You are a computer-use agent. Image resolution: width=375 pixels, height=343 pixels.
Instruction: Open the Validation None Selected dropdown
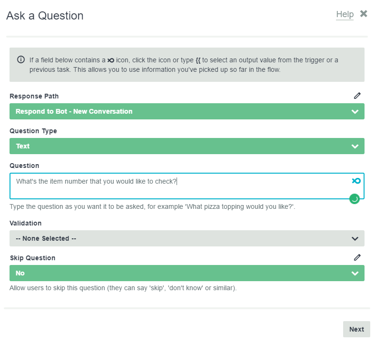pos(187,238)
